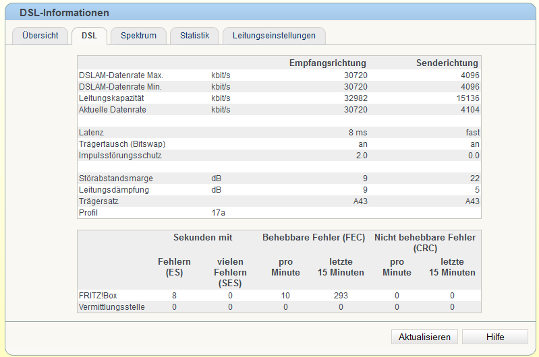Go to Leitungseinstellungen tab
This screenshot has width=539, height=357.
(x=274, y=36)
